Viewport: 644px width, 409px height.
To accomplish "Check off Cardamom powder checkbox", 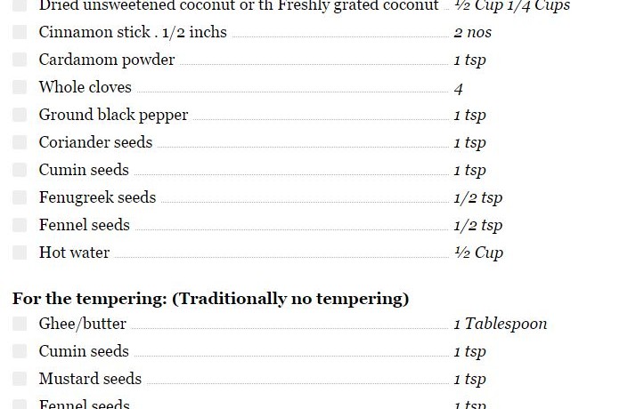I will tap(20, 60).
